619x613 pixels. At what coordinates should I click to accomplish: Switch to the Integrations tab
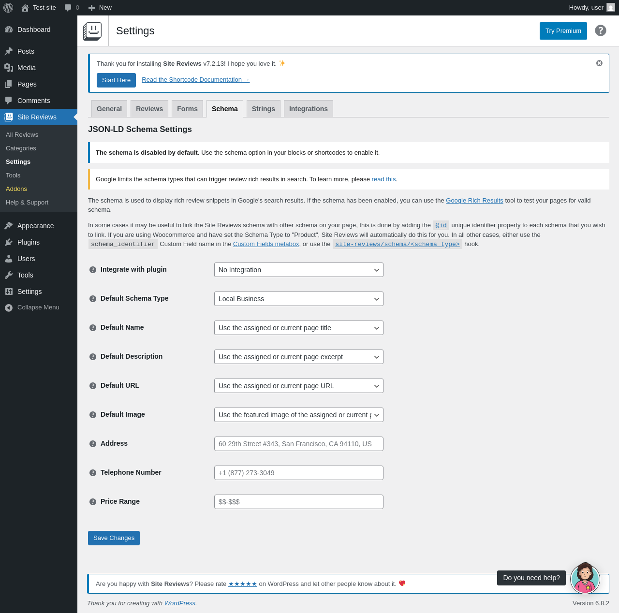309,109
